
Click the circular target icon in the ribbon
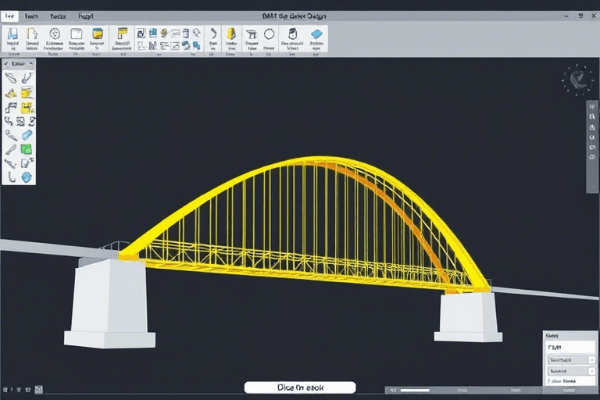(x=55, y=34)
